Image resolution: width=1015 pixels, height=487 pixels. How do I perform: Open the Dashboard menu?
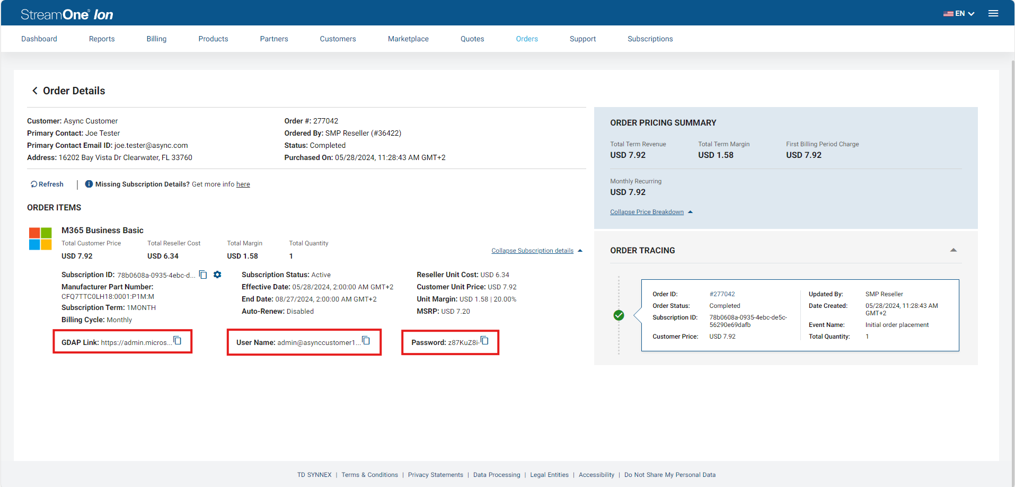point(39,39)
